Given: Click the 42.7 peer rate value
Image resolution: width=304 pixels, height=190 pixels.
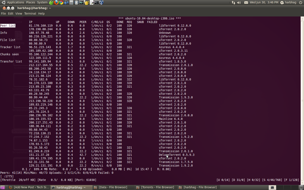Looking at the screenshot, I should 83,155.
